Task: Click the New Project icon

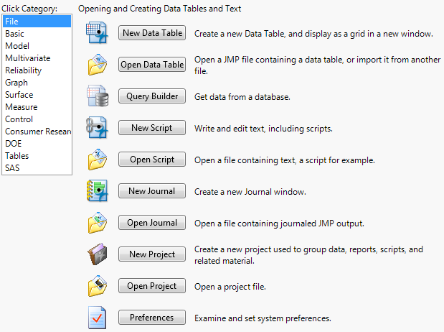Action: (x=96, y=254)
